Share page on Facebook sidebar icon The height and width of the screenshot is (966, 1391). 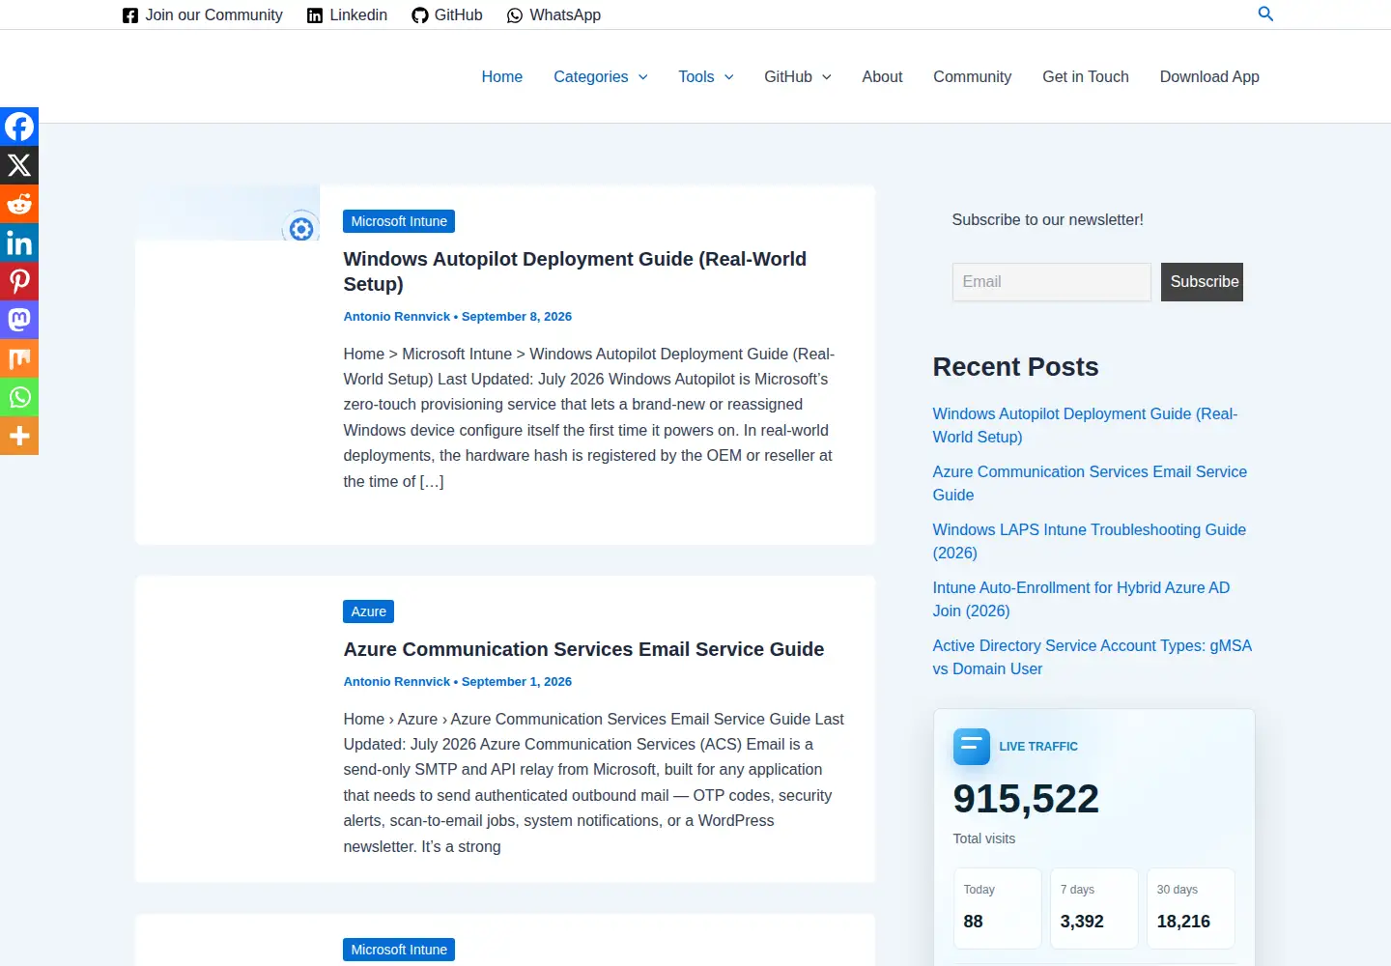coord(19,127)
